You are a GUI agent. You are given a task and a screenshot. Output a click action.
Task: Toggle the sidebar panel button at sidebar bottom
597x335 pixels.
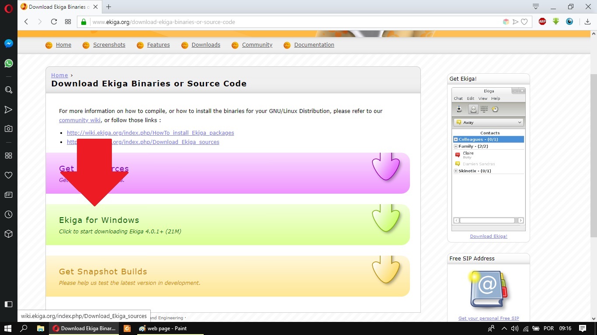pos(9,304)
